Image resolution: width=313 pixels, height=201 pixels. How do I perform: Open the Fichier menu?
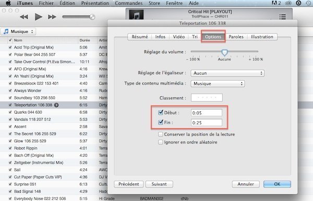46,3
